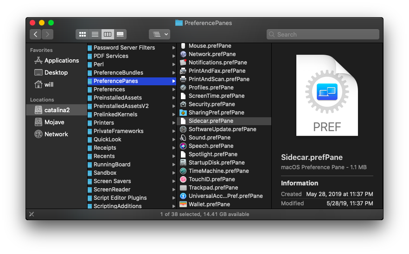The width and height of the screenshot is (409, 254).
Task: Expand the Printers folder arrow
Action: pos(174,123)
